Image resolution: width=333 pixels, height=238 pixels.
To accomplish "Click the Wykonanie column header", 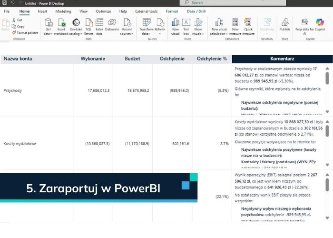I will [93, 59].
